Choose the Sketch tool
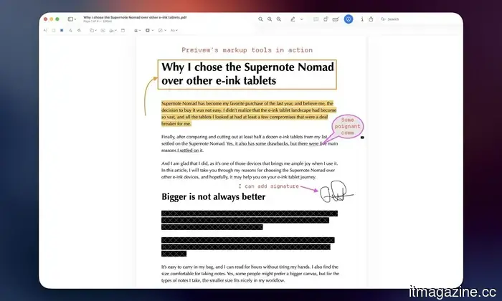This screenshot has height=301, width=502. [70, 30]
